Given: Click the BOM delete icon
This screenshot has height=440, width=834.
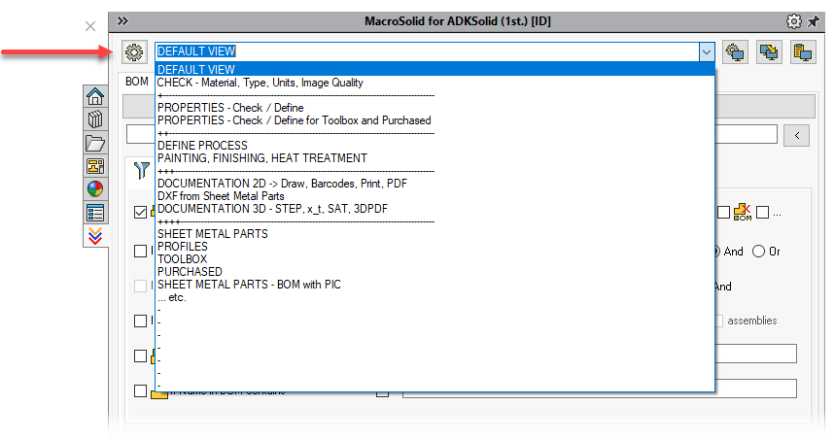Looking at the screenshot, I should click(x=743, y=212).
